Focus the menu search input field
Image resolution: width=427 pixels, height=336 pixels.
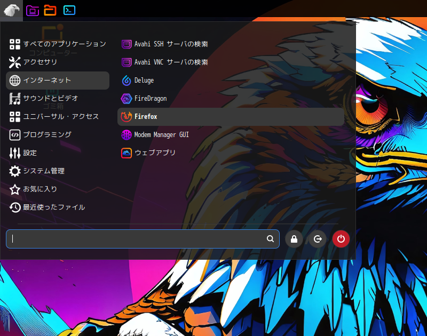[x=143, y=239]
